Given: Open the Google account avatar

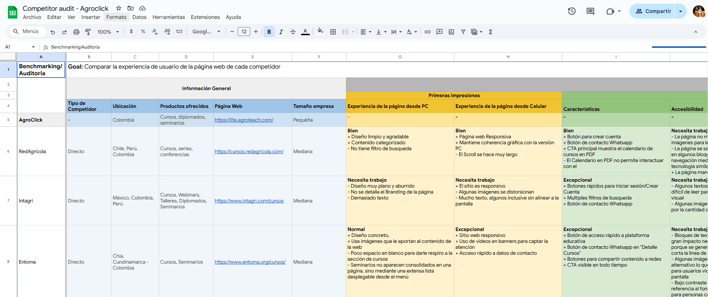Looking at the screenshot, I should point(699,11).
